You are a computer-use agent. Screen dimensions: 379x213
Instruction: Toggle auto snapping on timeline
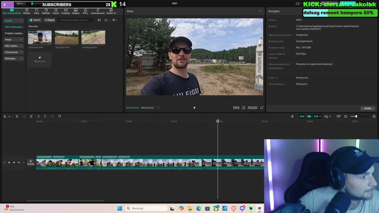309,116
